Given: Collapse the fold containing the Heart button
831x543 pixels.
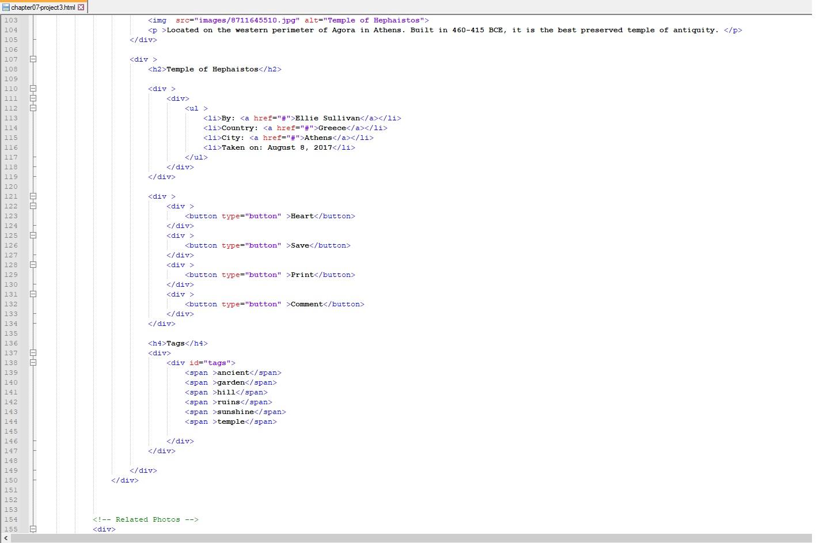Looking at the screenshot, I should tap(33, 206).
